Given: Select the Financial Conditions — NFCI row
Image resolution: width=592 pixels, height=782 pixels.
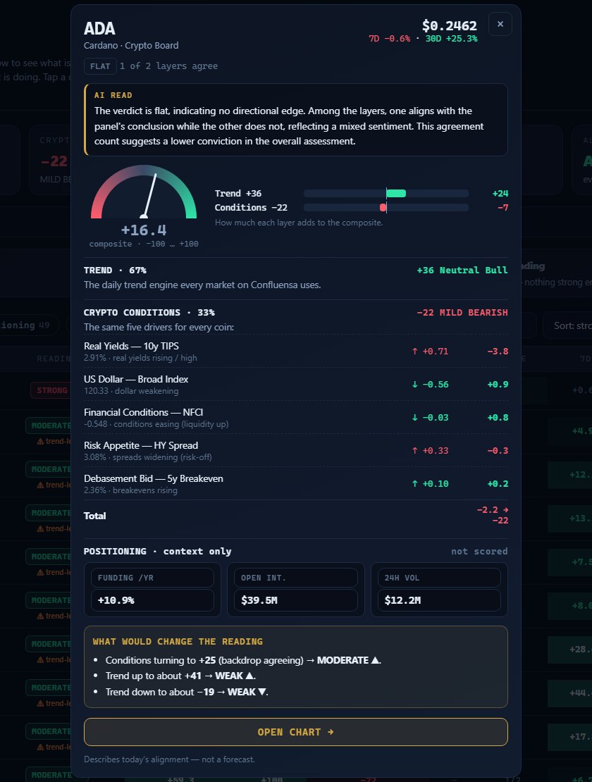Looking at the screenshot, I should (296, 418).
